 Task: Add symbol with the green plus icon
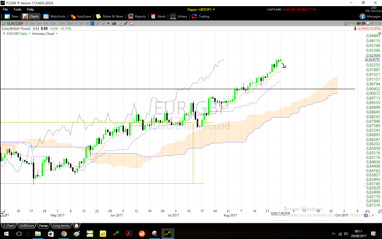click(x=3, y=24)
